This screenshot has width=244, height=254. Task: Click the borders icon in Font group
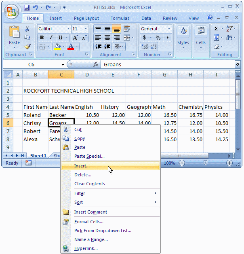point(42,47)
